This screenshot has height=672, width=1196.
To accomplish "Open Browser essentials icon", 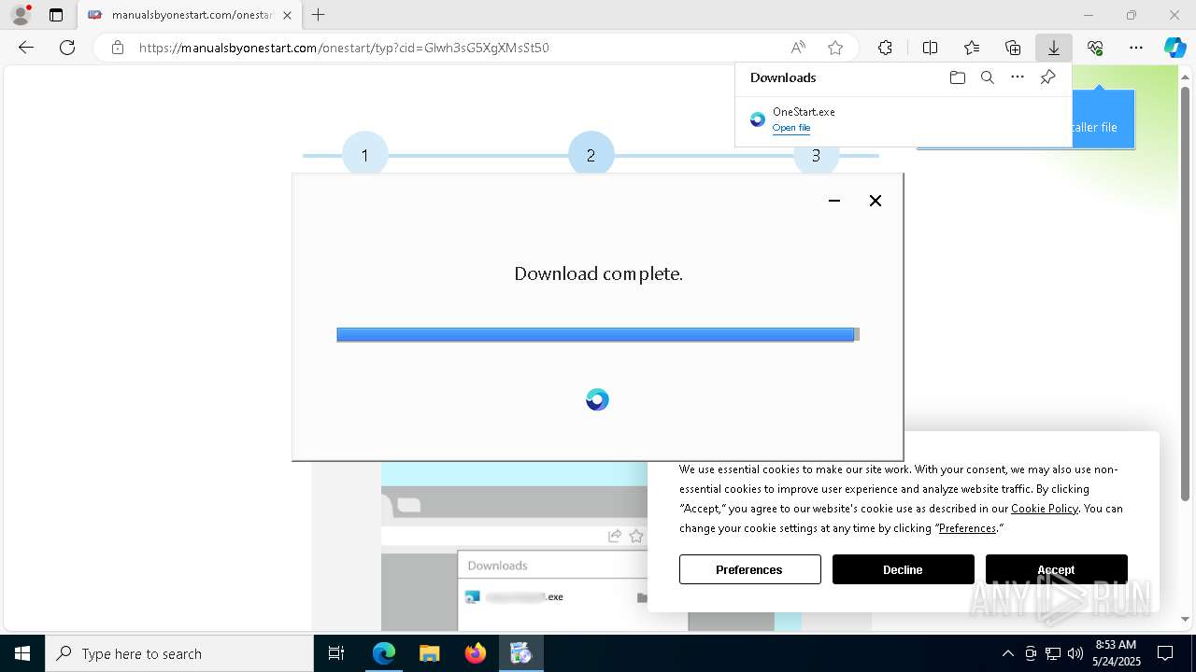I will [1095, 48].
